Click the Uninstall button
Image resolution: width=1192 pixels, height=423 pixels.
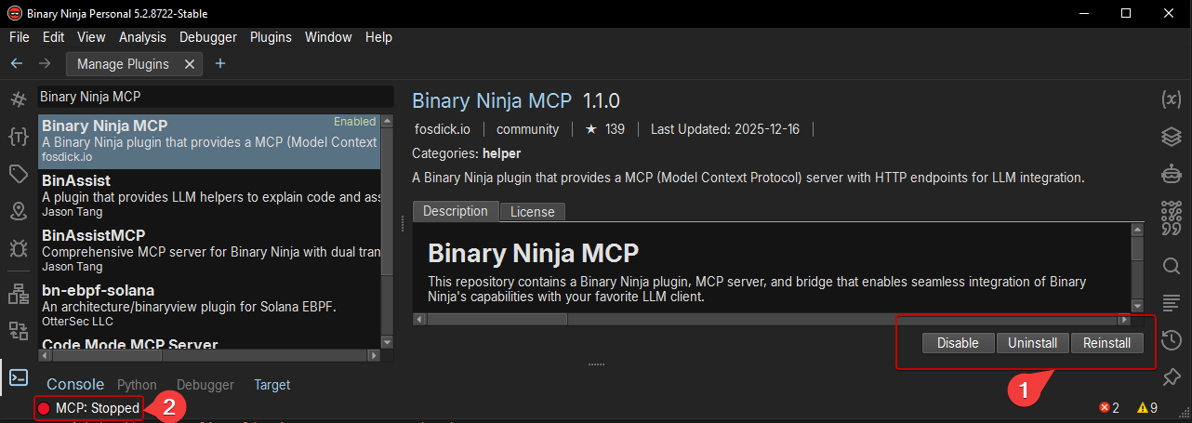pos(1033,343)
